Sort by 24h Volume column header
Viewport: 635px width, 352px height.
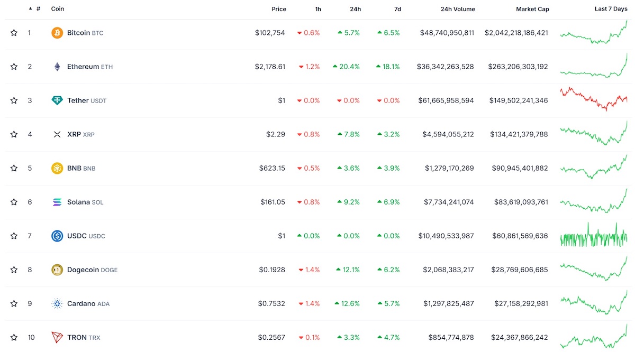(x=458, y=9)
